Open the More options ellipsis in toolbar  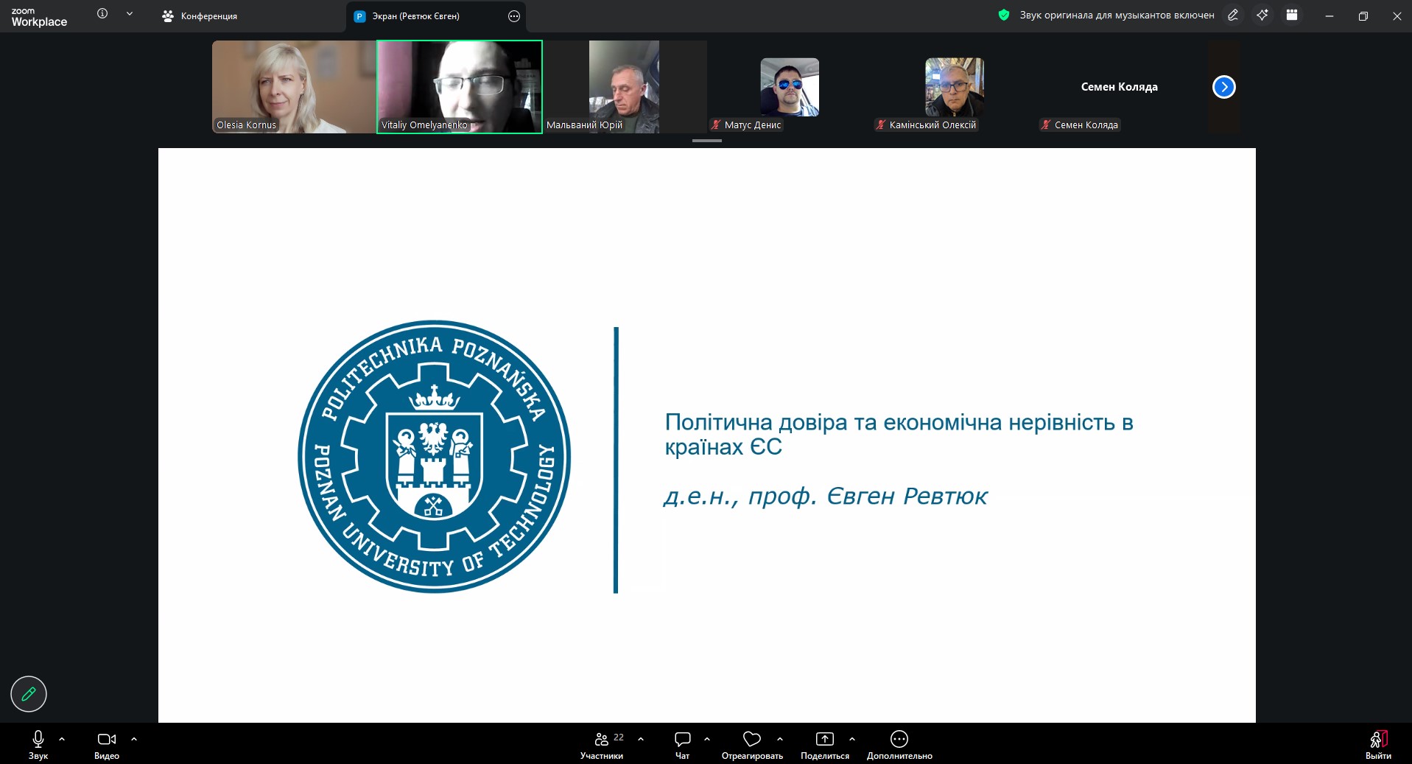point(899,739)
